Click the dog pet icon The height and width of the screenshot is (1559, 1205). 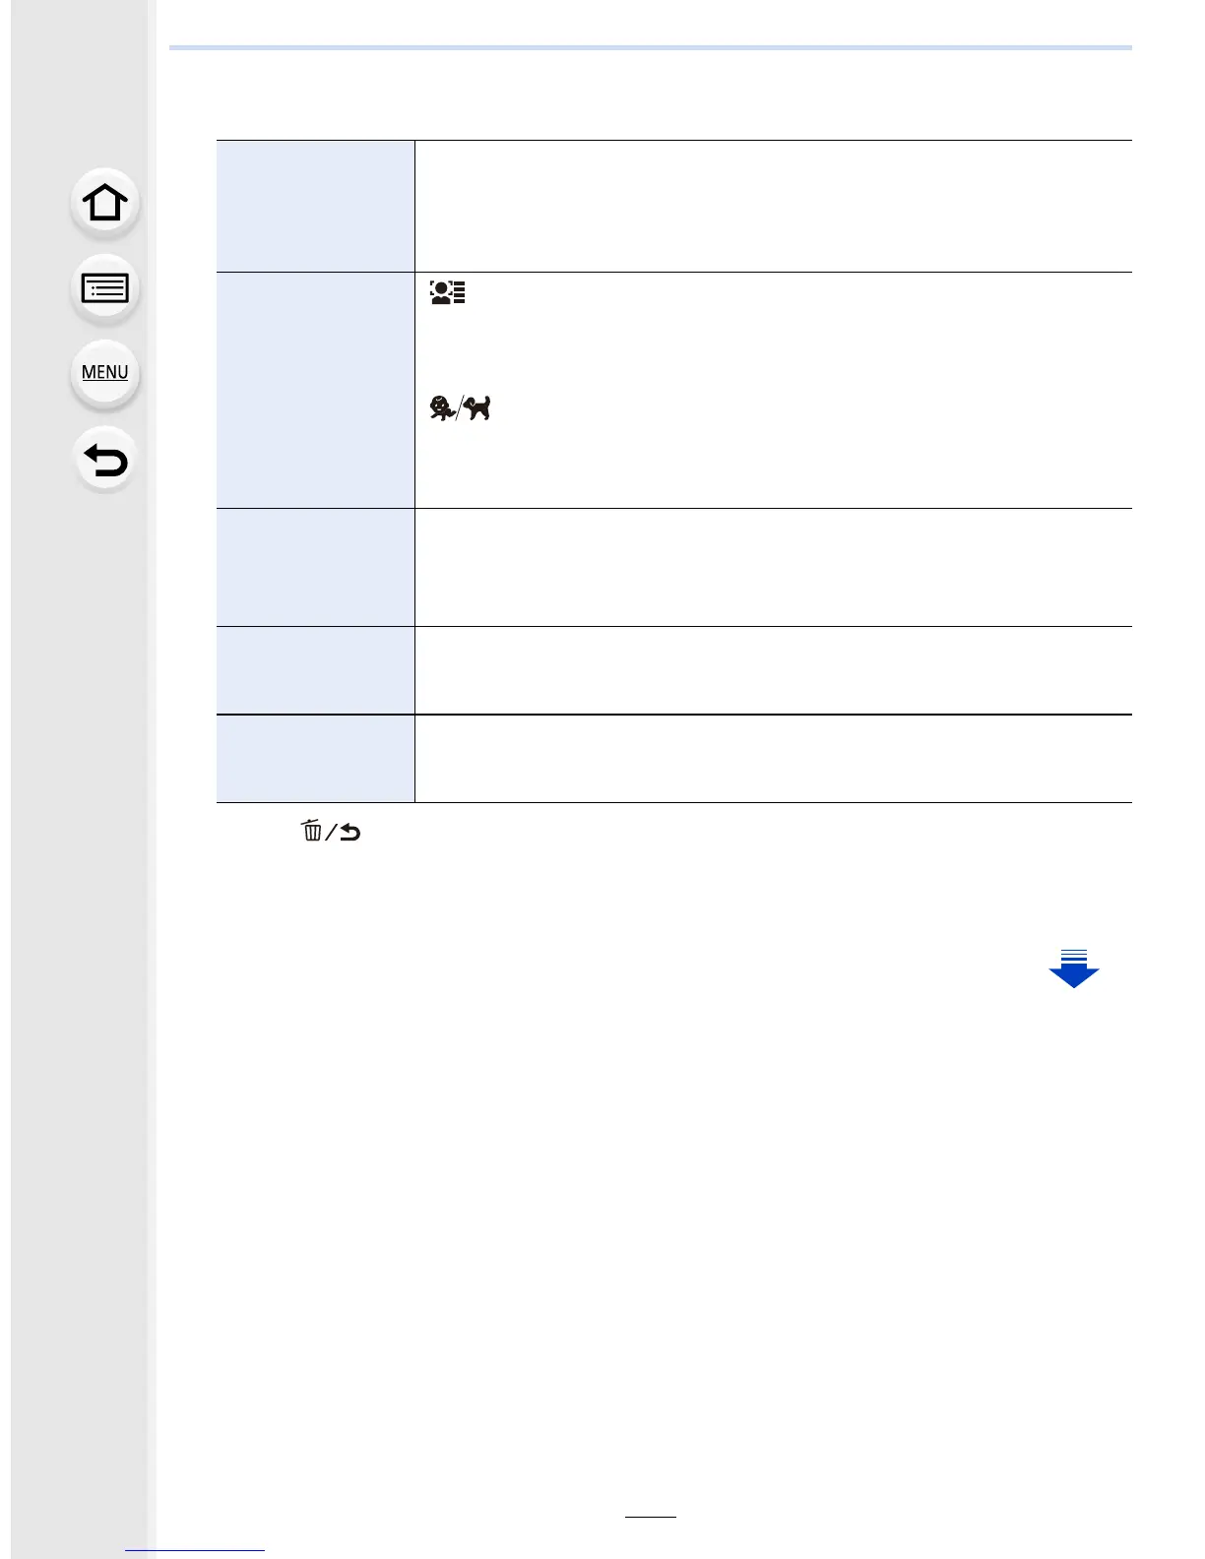point(477,407)
